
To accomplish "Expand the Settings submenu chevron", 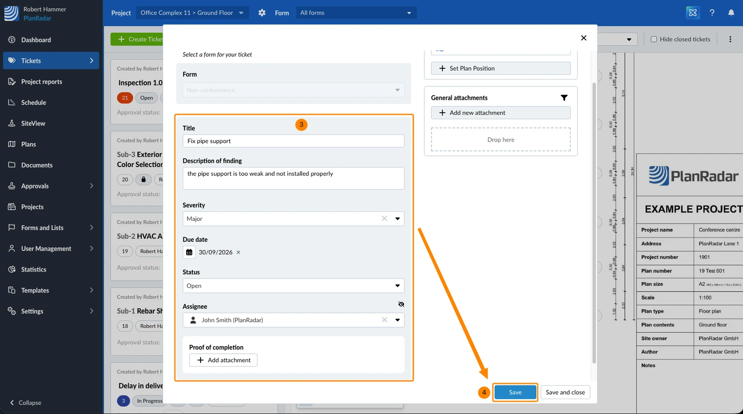I will [91, 311].
